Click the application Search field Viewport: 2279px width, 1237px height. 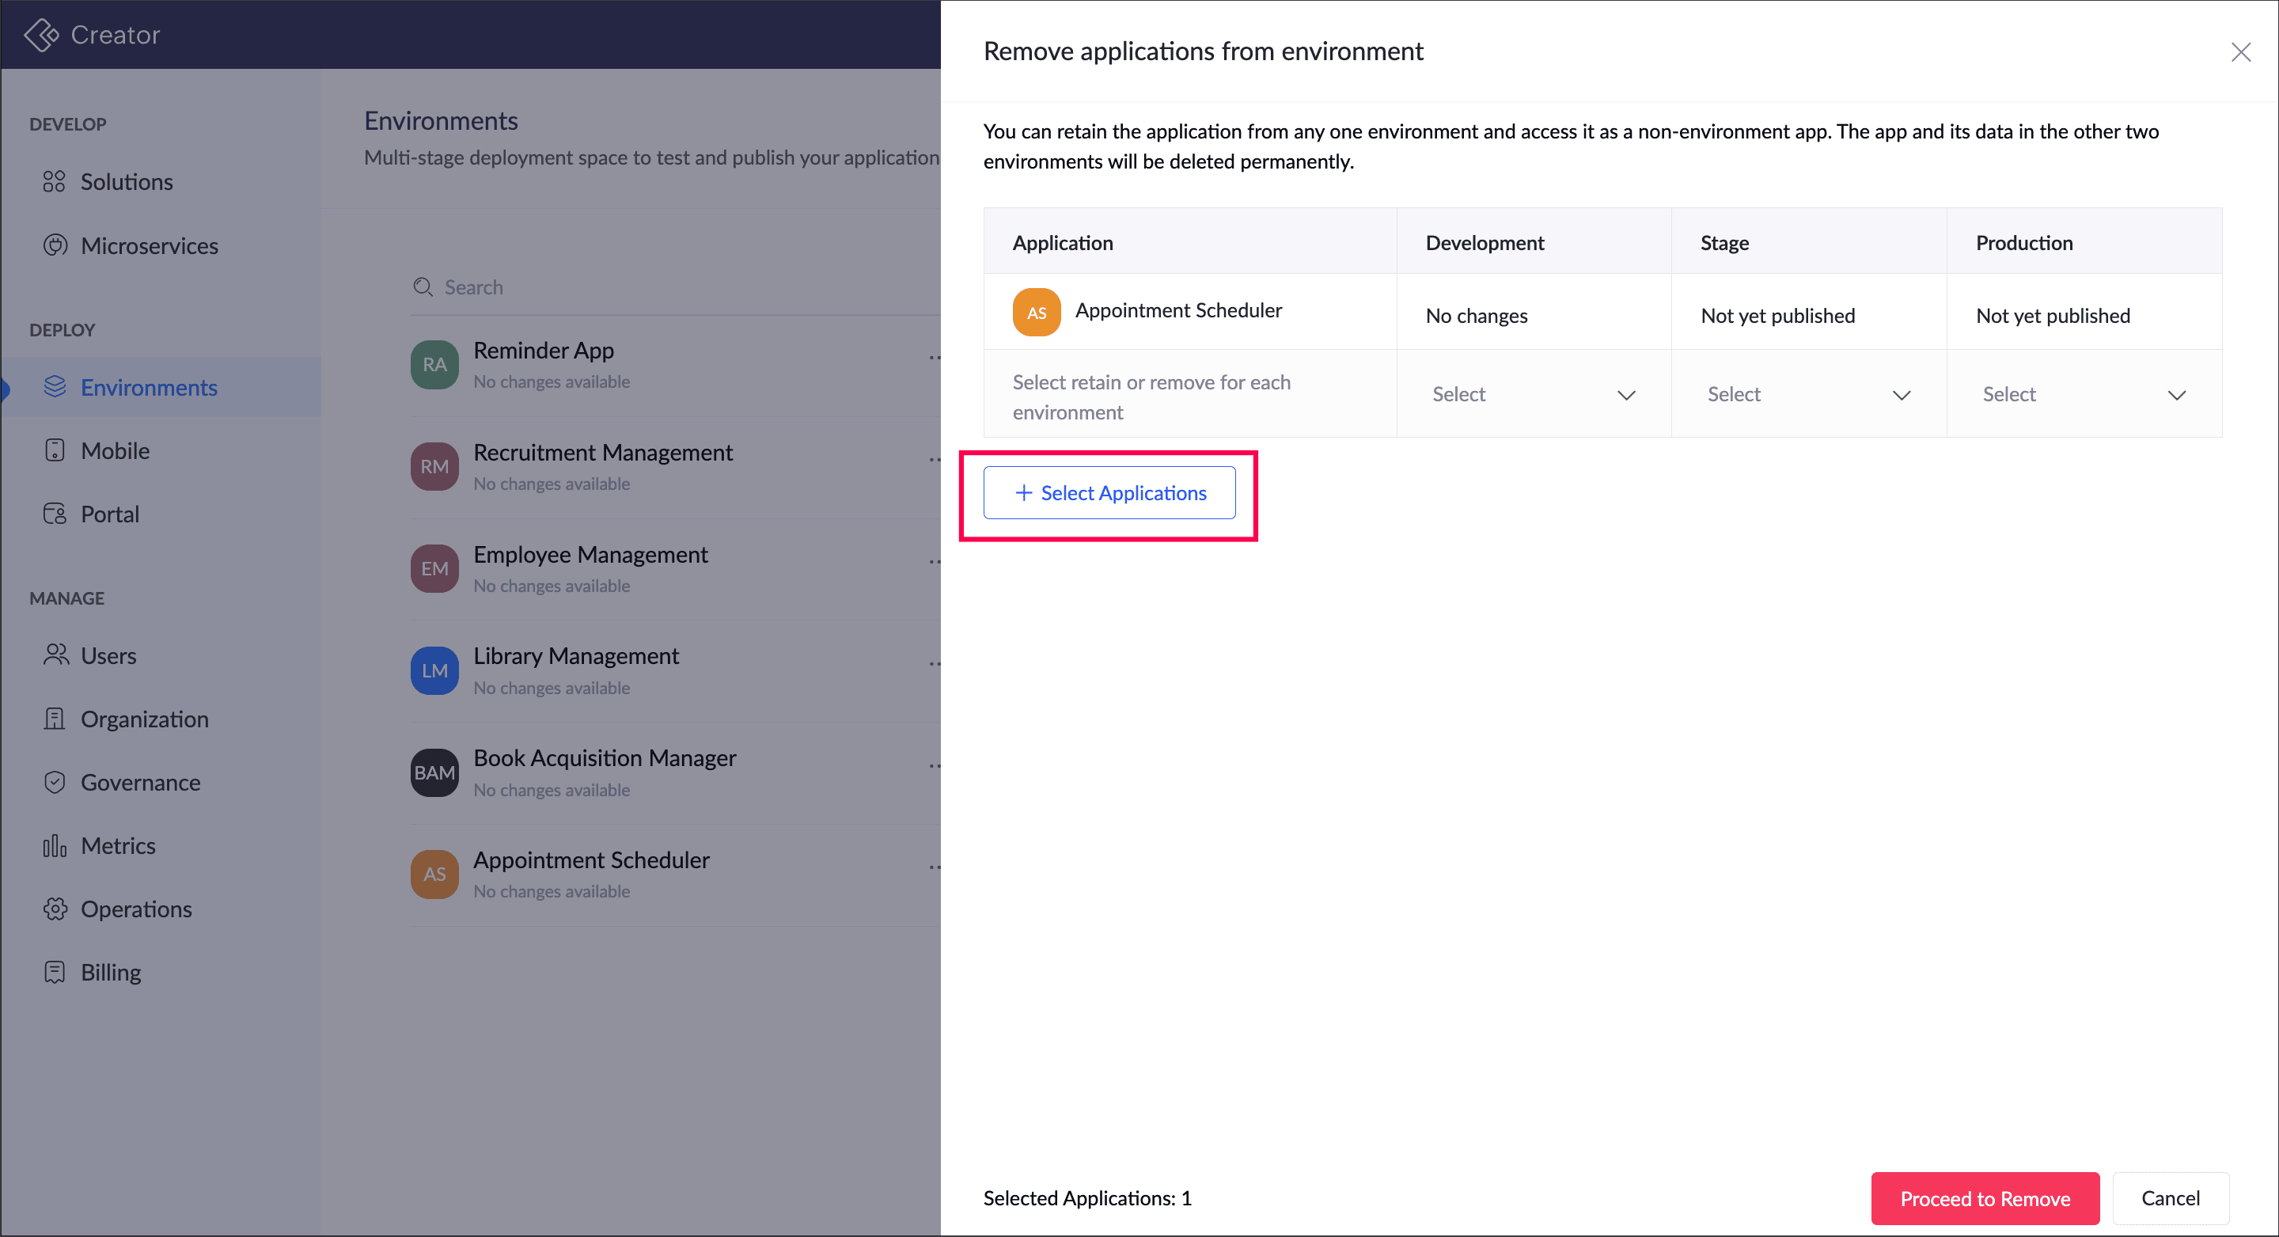pyautogui.click(x=673, y=287)
